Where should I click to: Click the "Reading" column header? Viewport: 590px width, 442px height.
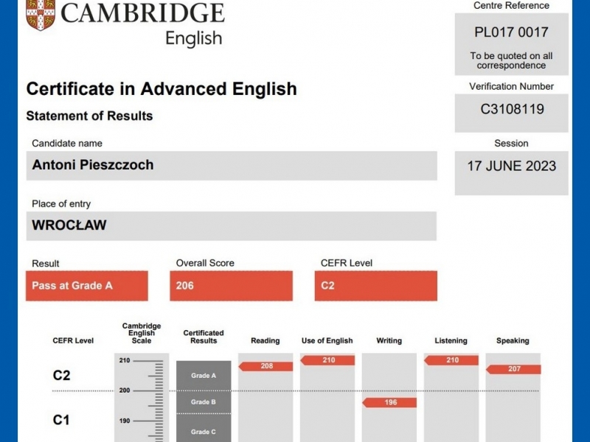(265, 341)
